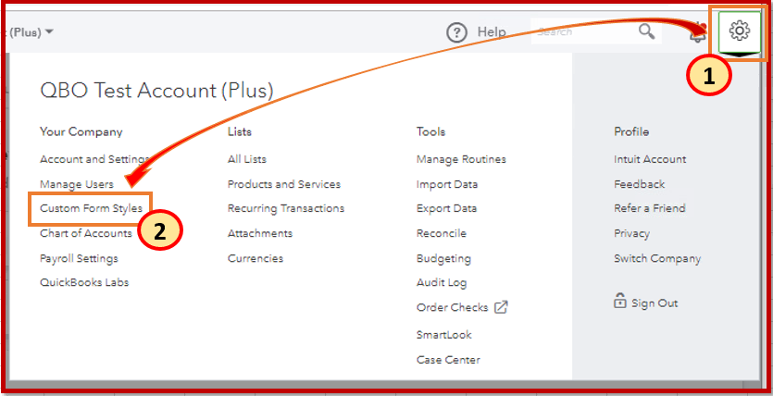Go to Chart of Accounts
773x396 pixels.
pos(85,233)
